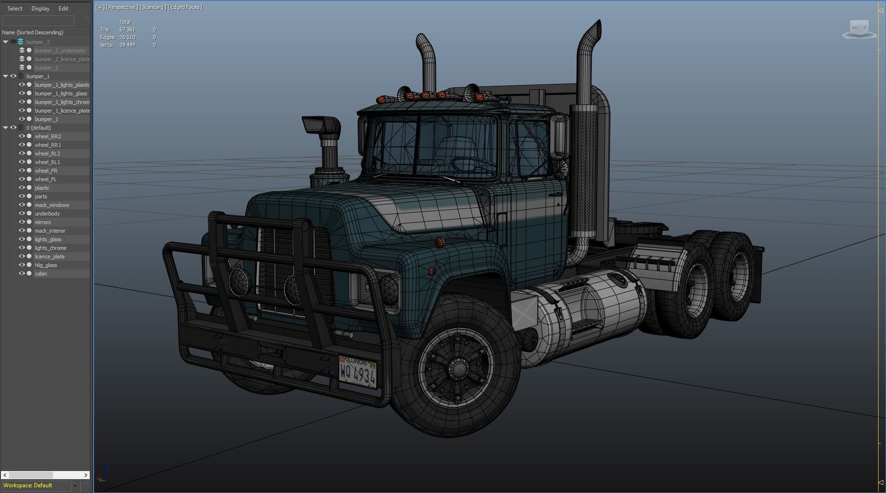Toggle visibility of the bumper_1 layer
886x493 pixels.
(x=13, y=76)
